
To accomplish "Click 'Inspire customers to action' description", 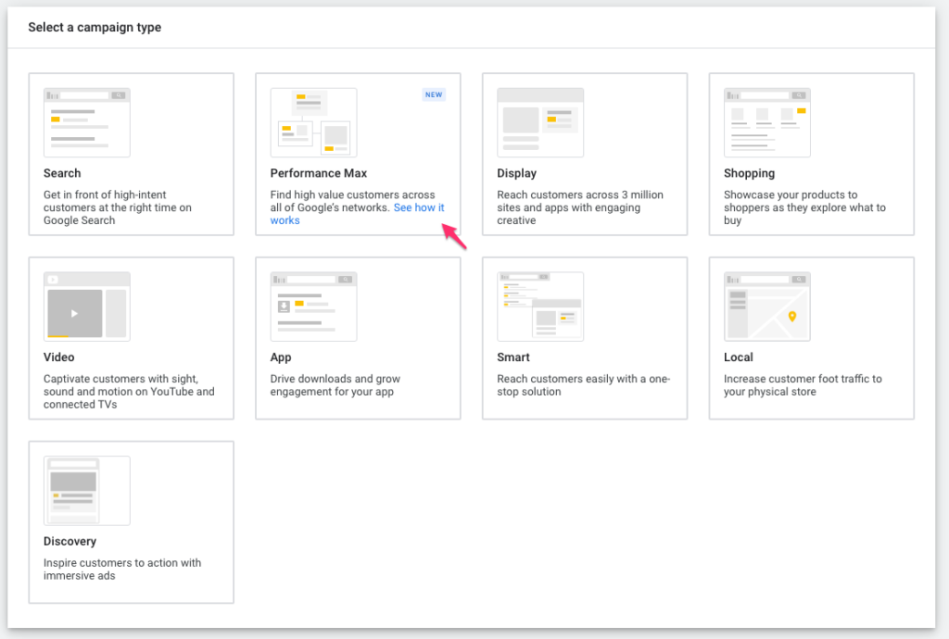I will 122,569.
